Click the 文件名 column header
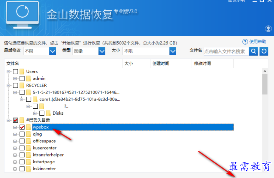 [x=63, y=64]
